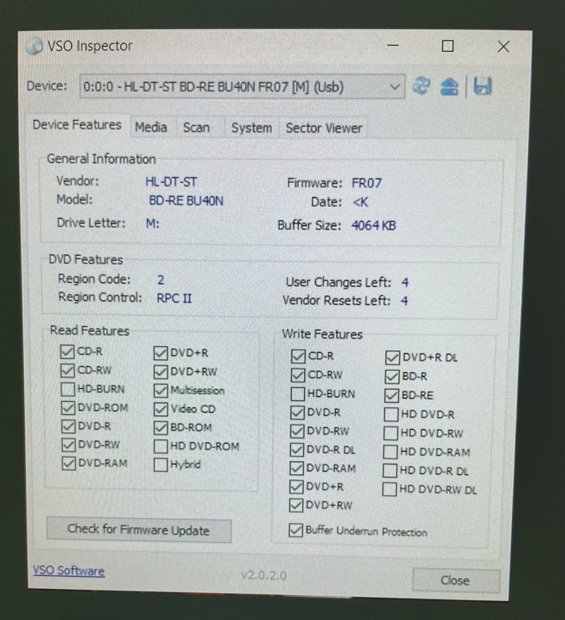This screenshot has width=565, height=620.
Task: Click the model value BD-RE BU40N
Action: [186, 201]
